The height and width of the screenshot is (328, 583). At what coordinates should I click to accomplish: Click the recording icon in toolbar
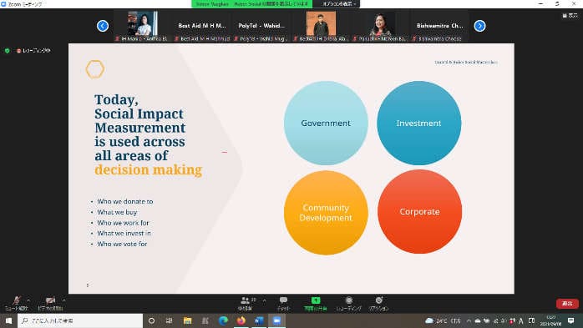(349, 303)
